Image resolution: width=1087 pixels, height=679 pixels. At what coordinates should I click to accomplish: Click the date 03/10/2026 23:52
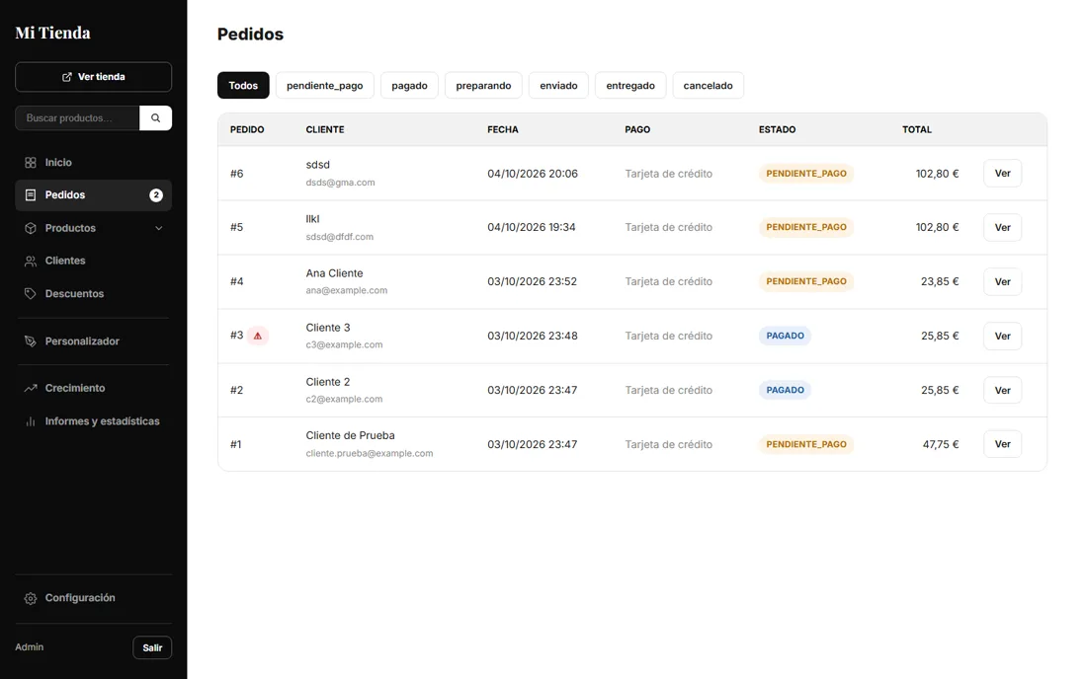532,281
